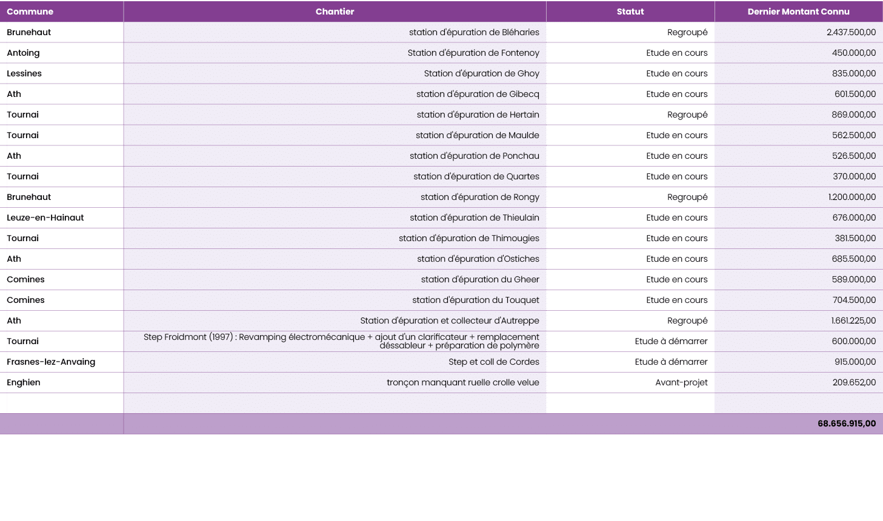
Task: Click the Frasnes-lez-Anvaing commune cell
Action: 51,362
